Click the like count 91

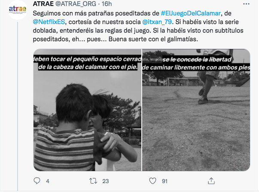coord(165,181)
